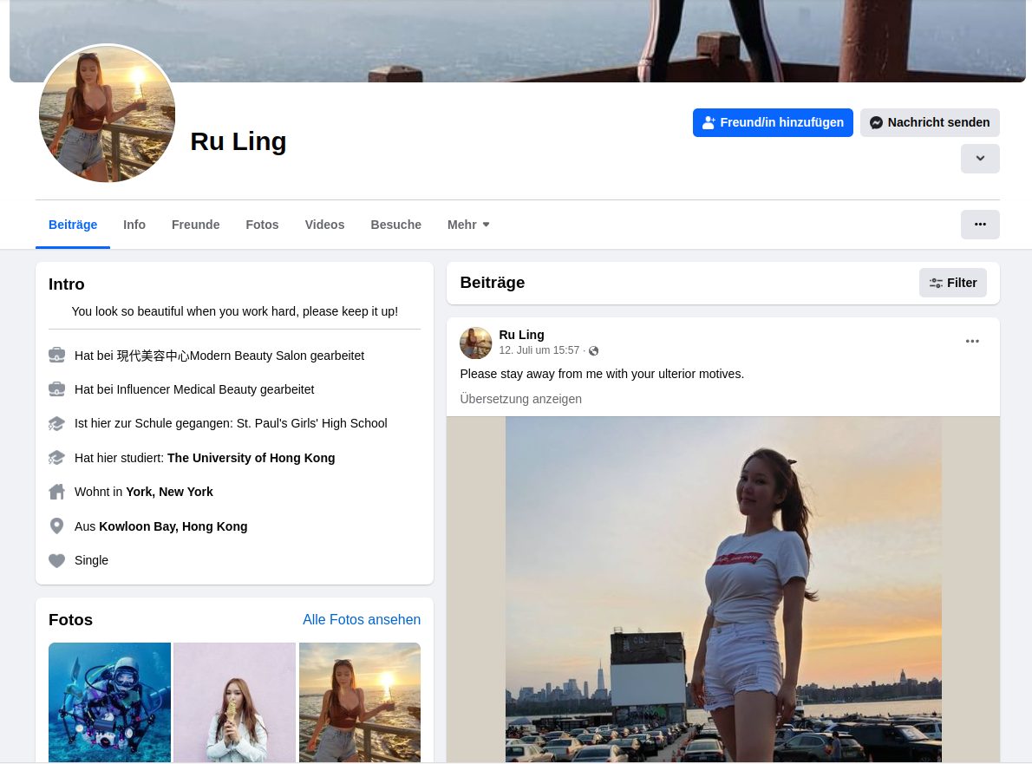Open the cover photo at top
This screenshot has width=1032, height=764.
pos(518,41)
